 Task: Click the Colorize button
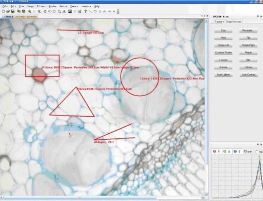(248, 67)
